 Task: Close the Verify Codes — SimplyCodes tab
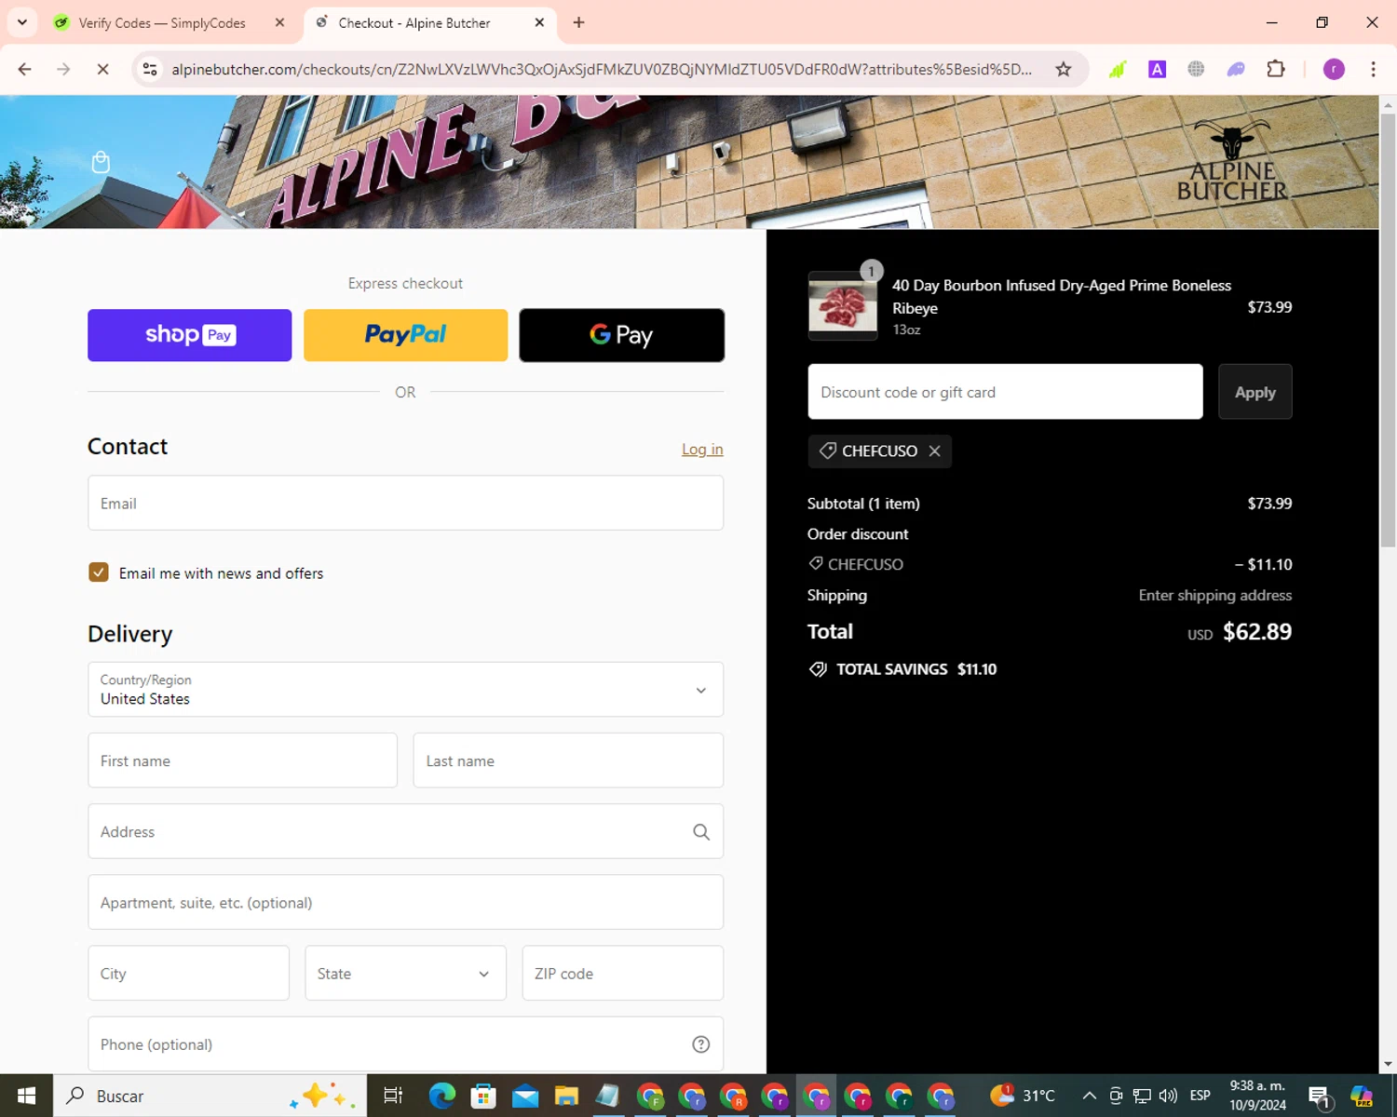click(279, 22)
